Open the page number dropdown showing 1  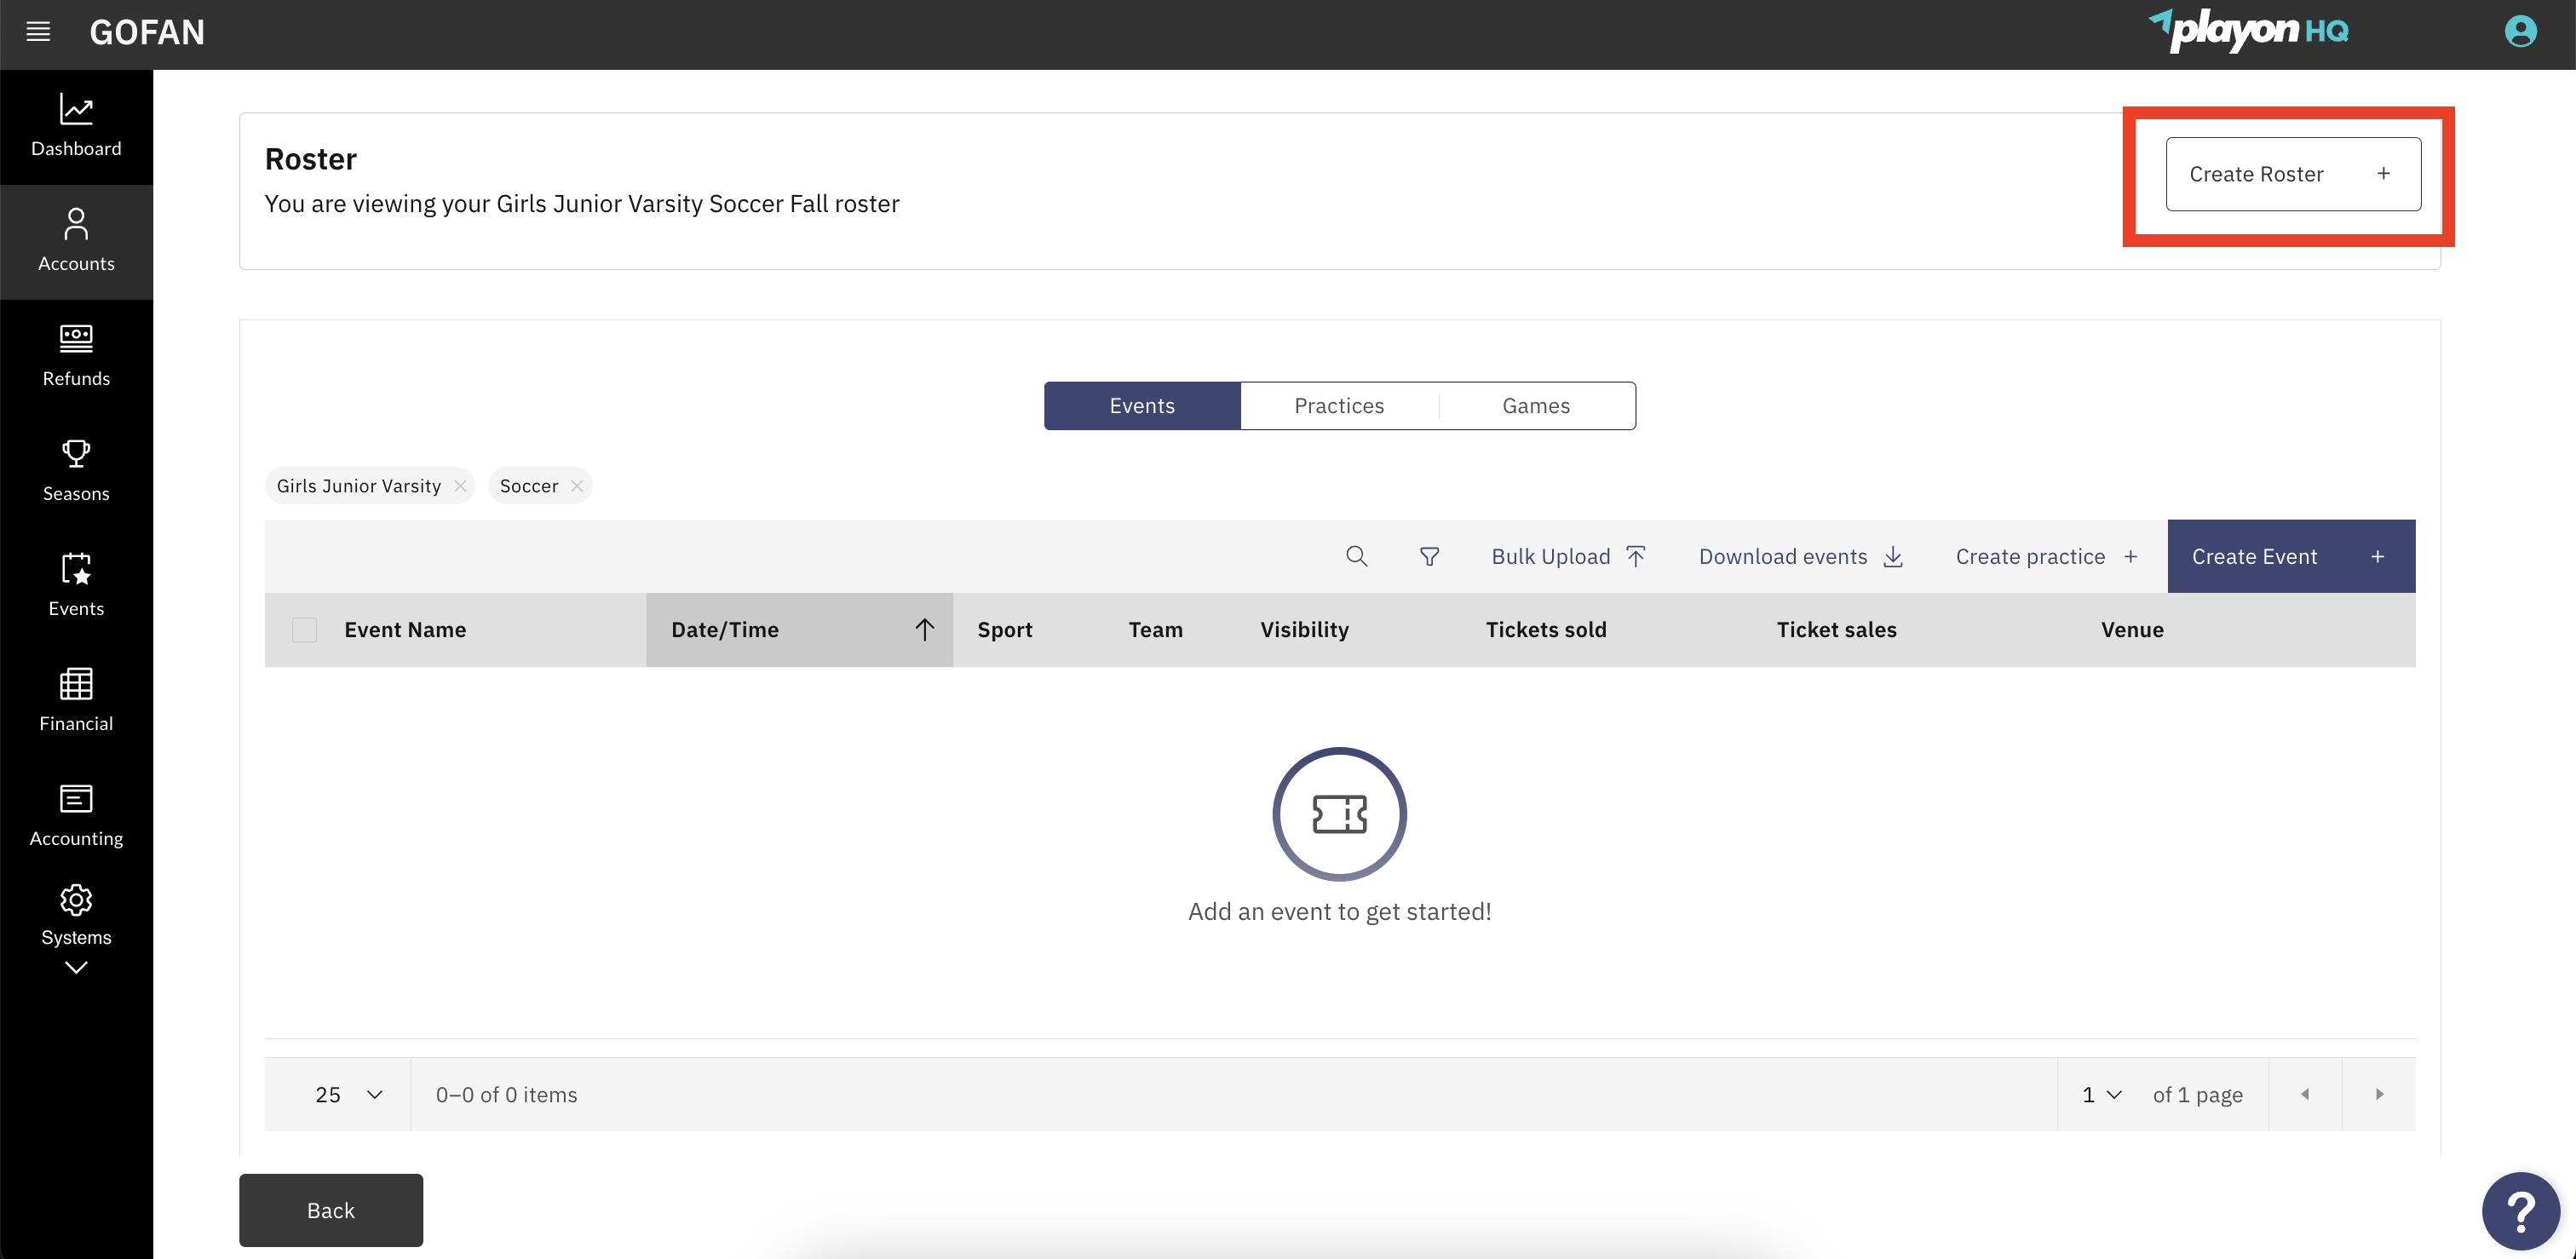(x=2100, y=1094)
